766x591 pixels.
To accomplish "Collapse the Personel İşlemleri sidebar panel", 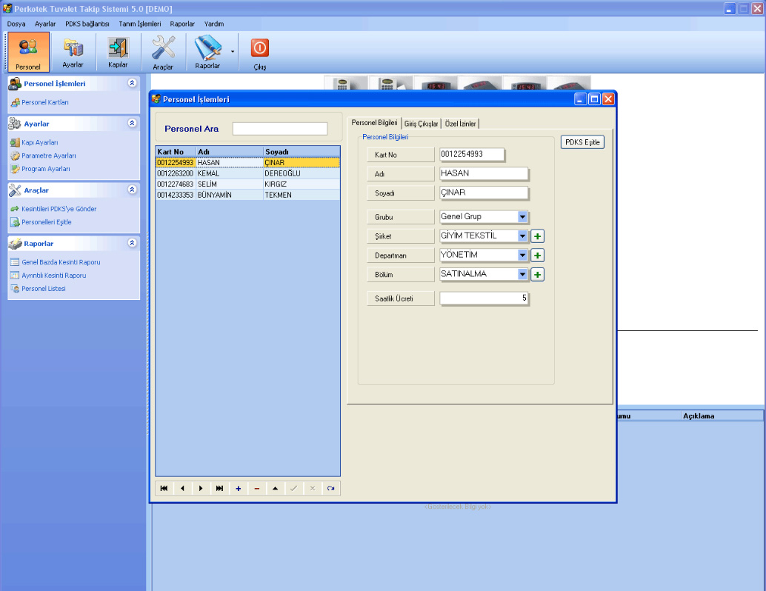I will 132,84.
